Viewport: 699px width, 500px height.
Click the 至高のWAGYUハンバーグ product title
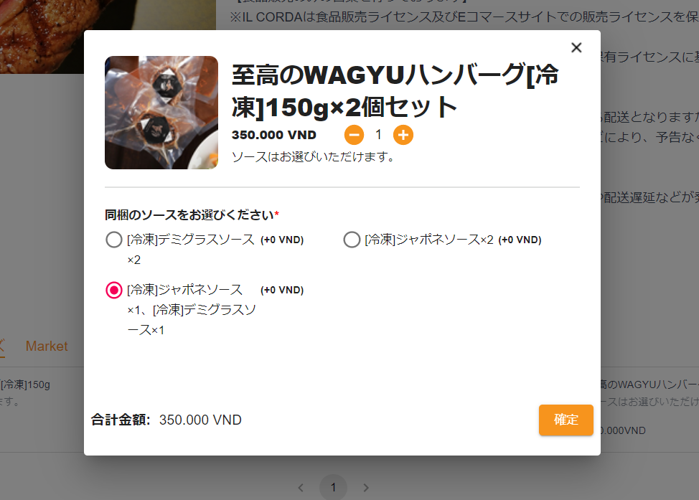[395, 91]
